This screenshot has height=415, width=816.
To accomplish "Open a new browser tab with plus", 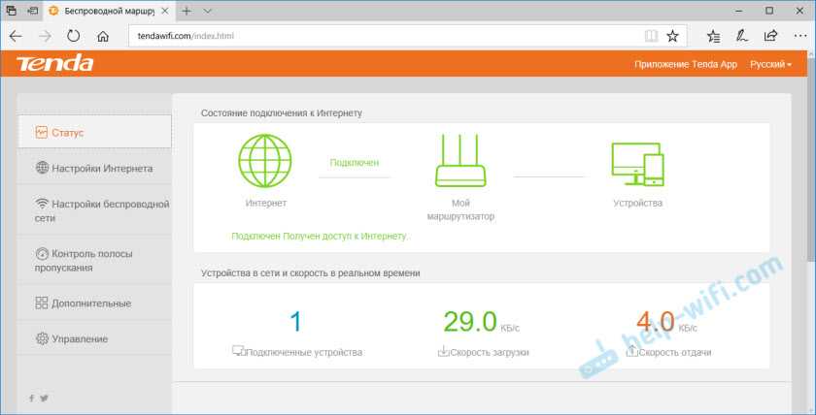I will pyautogui.click(x=186, y=11).
